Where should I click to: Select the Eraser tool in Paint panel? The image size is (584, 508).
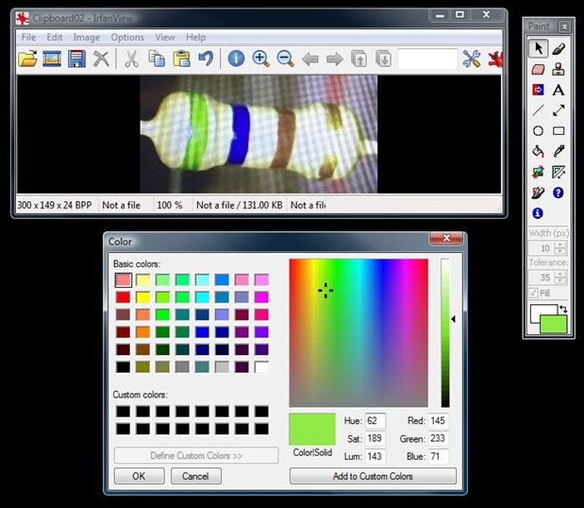click(538, 69)
